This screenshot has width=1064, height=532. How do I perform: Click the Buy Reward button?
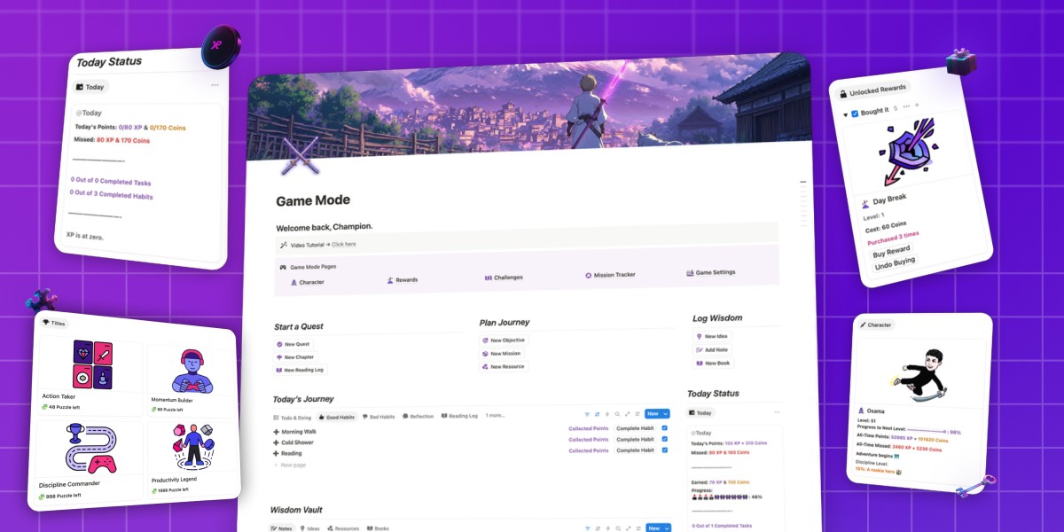(x=893, y=253)
